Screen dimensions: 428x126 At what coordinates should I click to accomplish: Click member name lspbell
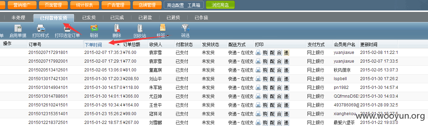coord(340,79)
